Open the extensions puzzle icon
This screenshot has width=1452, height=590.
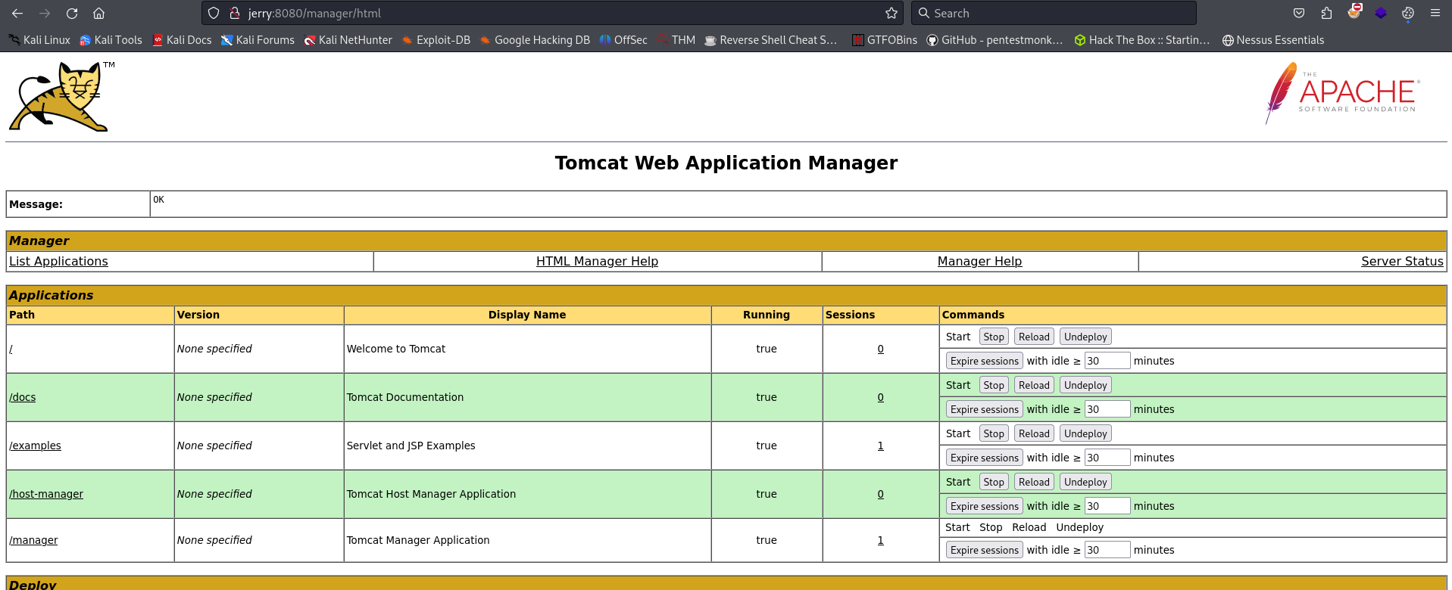point(1326,13)
